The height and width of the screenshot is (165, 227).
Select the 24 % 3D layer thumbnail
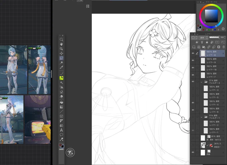tap(203, 145)
